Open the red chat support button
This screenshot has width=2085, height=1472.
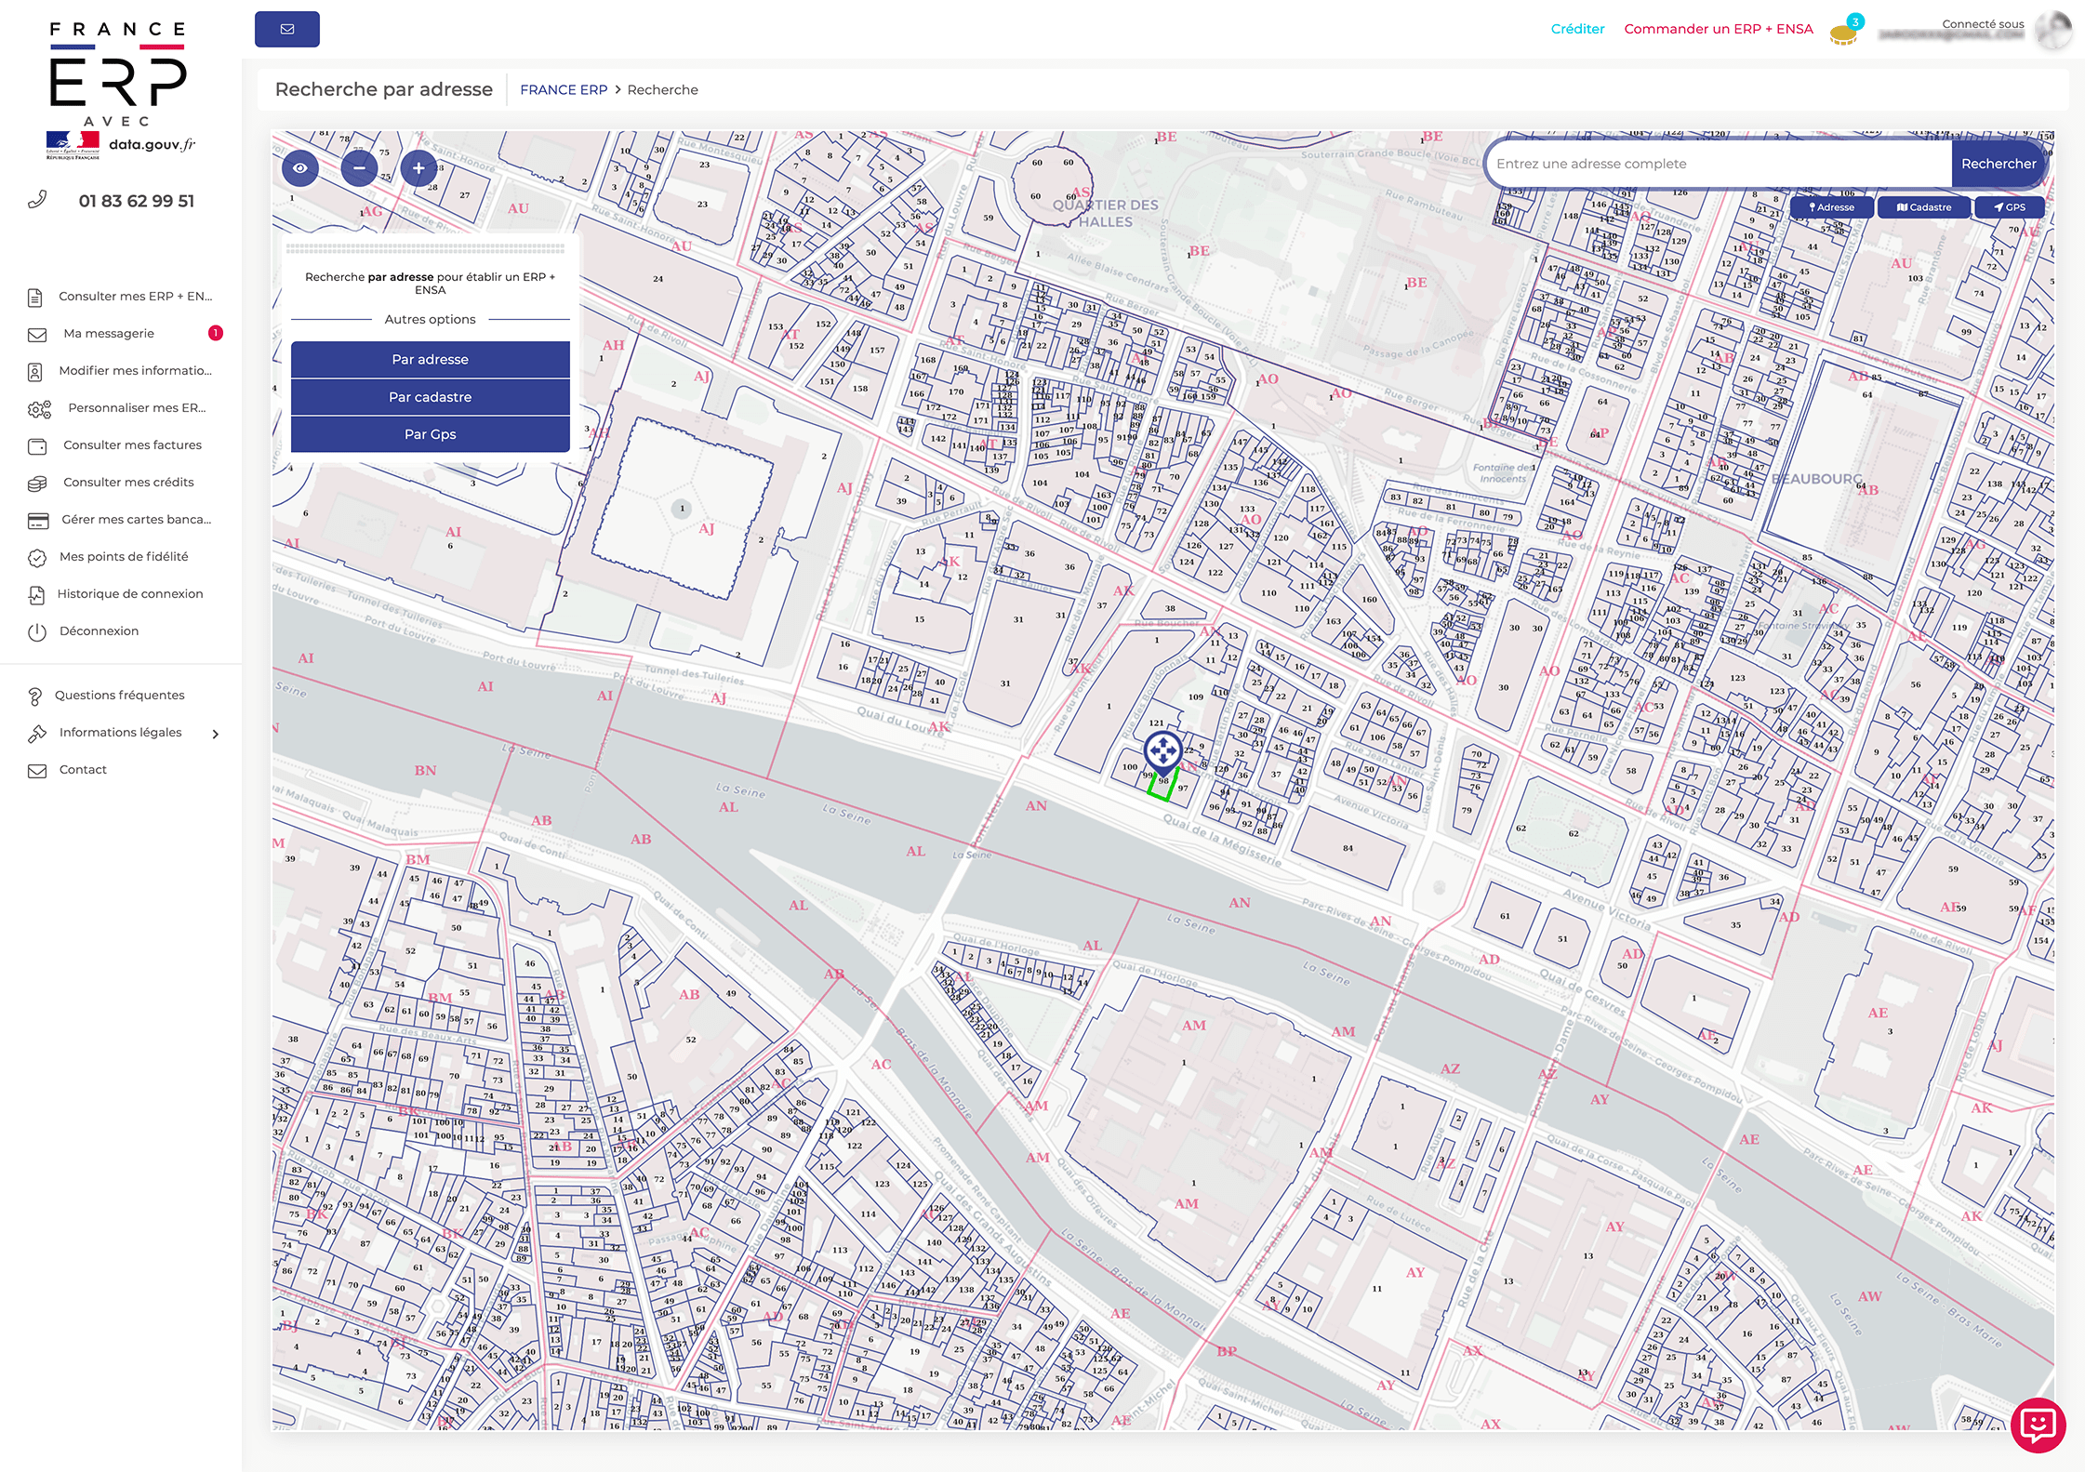[x=2038, y=1424]
